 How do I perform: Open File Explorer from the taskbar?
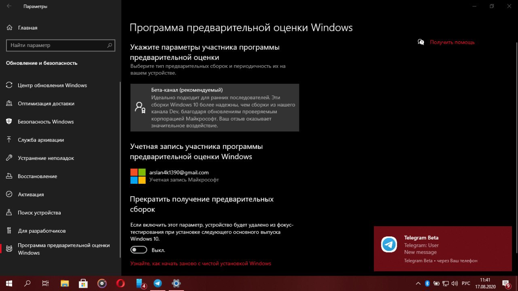(65, 283)
